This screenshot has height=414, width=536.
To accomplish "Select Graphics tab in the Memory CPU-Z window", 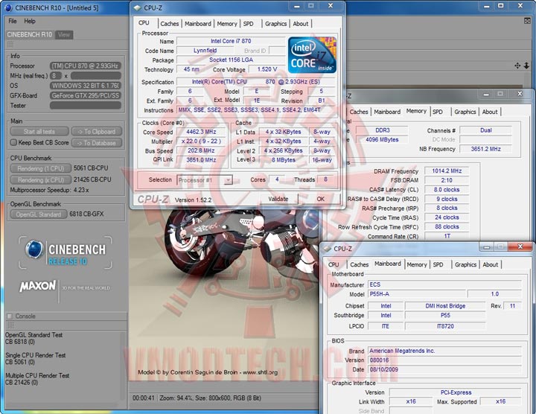I will (x=465, y=112).
